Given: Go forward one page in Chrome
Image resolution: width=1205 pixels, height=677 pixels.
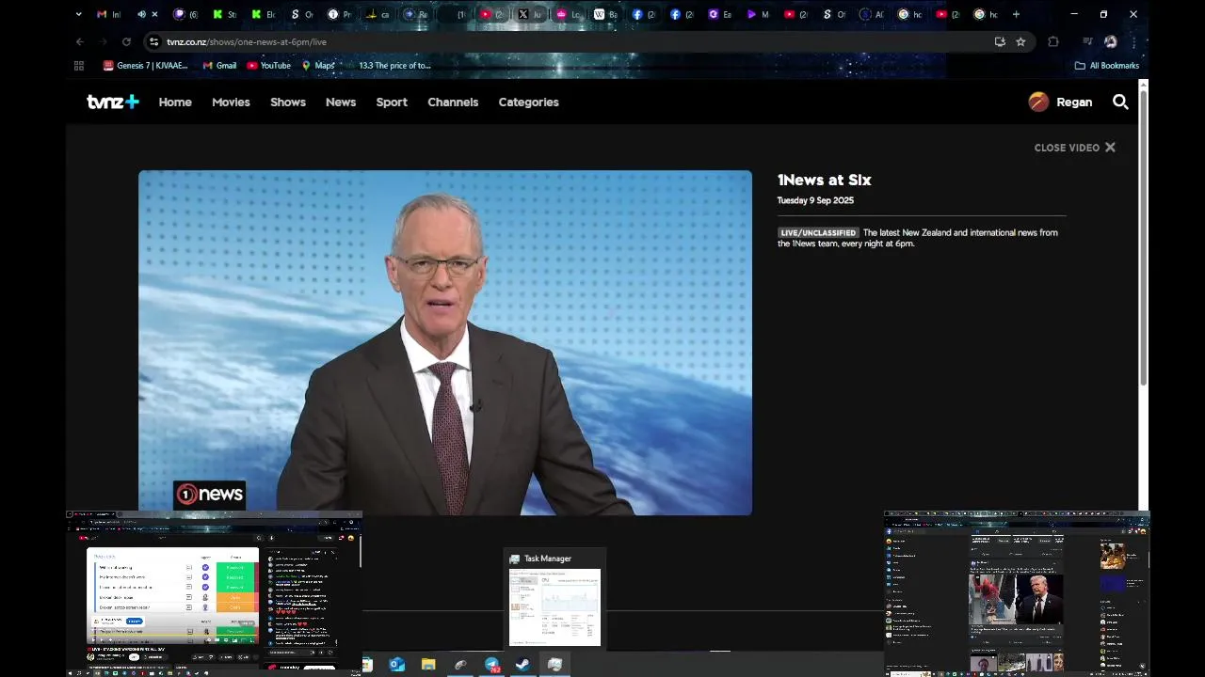Looking at the screenshot, I should coord(103,41).
